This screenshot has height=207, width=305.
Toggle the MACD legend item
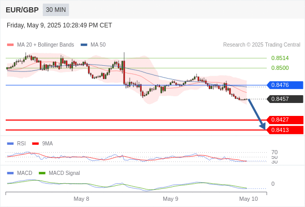point(20,173)
